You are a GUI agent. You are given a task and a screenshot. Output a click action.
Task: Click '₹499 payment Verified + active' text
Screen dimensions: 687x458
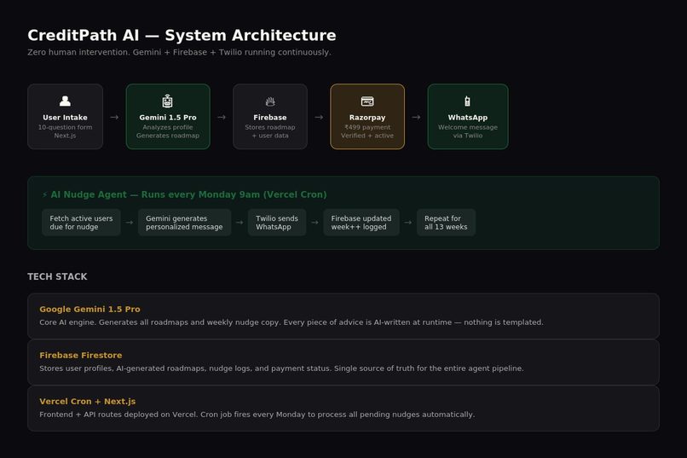click(x=367, y=131)
